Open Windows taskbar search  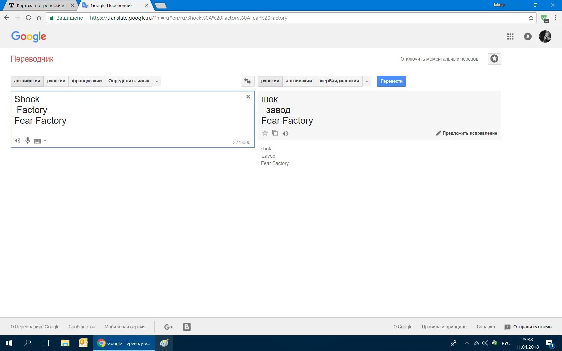click(x=27, y=343)
